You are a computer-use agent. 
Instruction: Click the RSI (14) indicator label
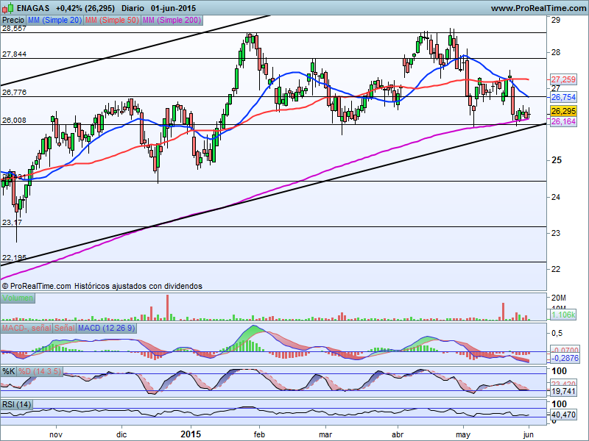17,404
